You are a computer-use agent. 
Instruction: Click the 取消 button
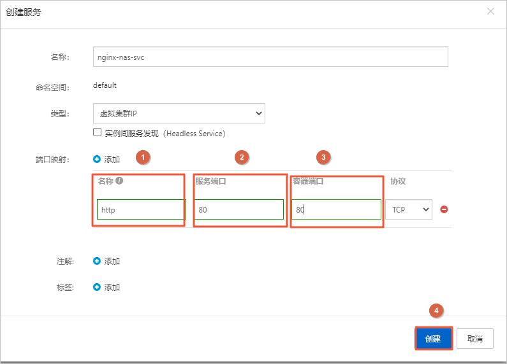coord(475,339)
